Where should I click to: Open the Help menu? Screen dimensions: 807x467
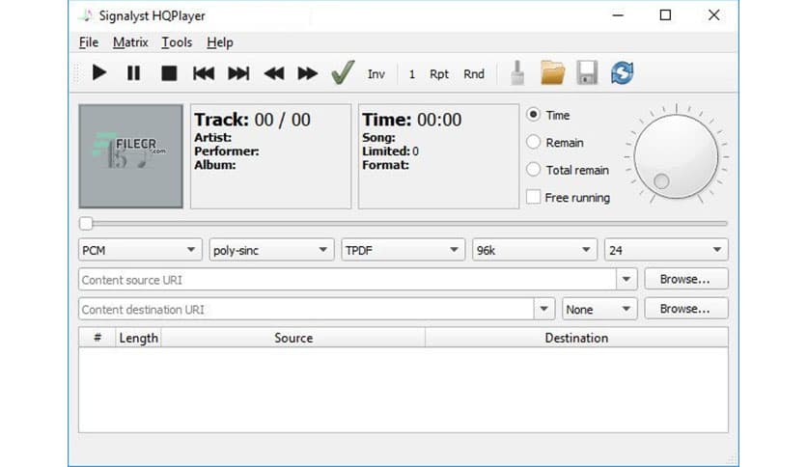(220, 42)
